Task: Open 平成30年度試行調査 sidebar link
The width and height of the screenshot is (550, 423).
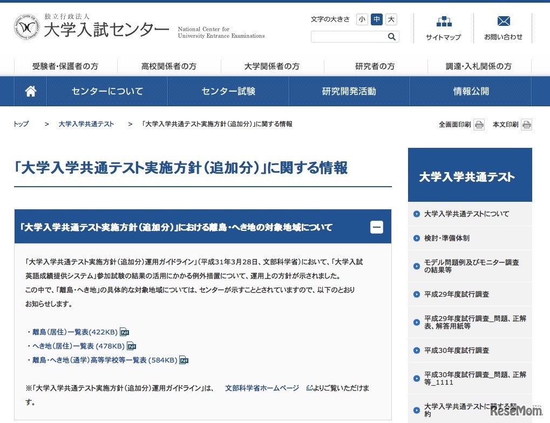Action: click(x=457, y=350)
